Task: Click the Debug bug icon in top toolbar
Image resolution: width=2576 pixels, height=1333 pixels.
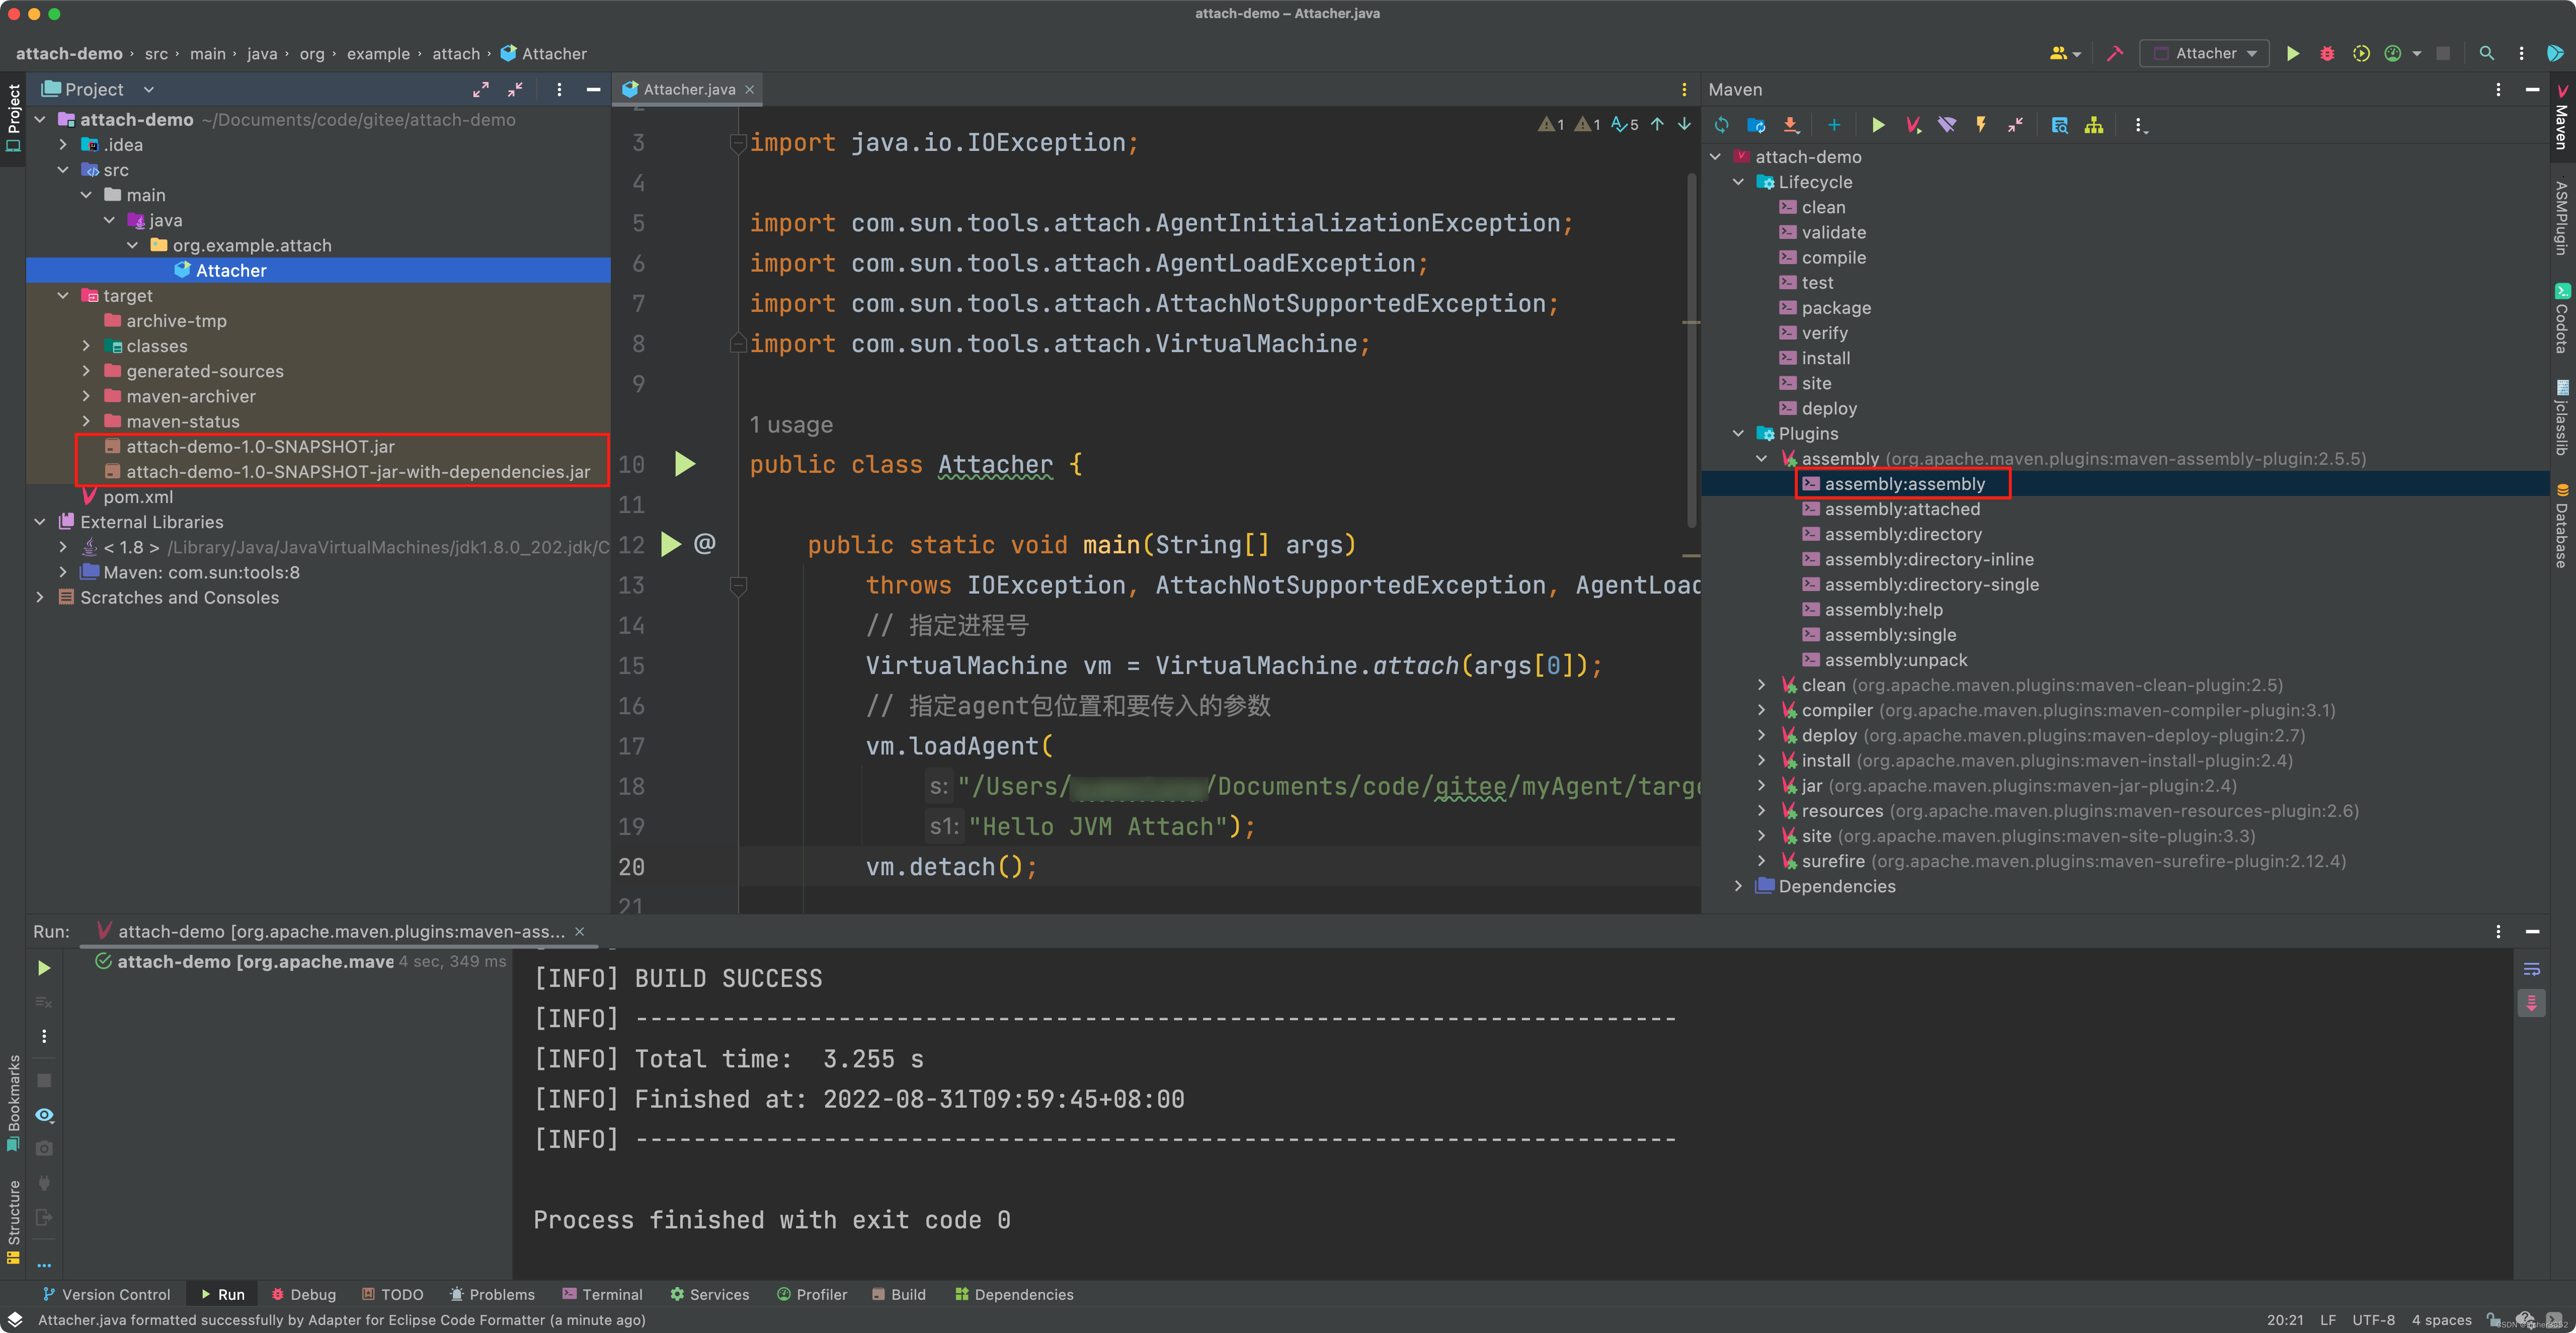Action: 2326,54
